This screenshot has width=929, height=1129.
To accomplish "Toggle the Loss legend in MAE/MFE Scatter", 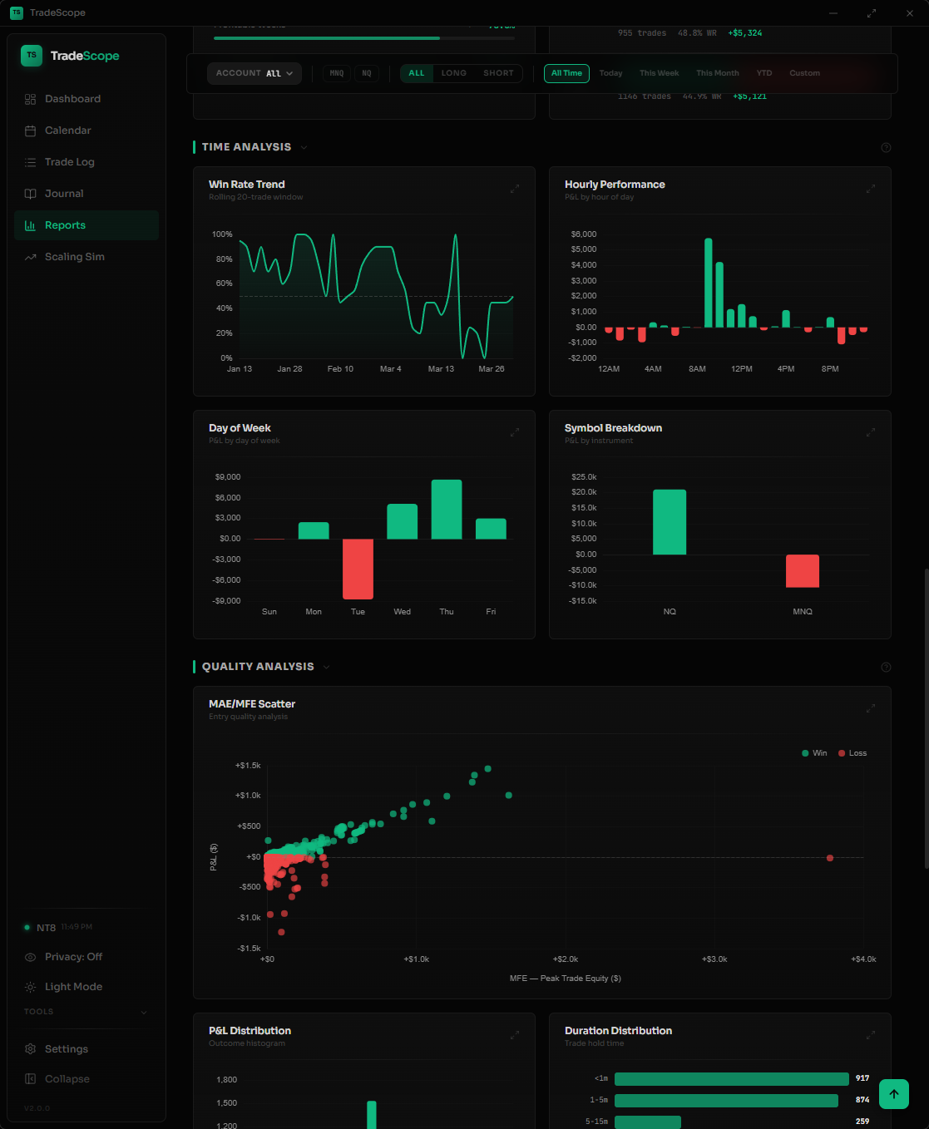I will [852, 753].
